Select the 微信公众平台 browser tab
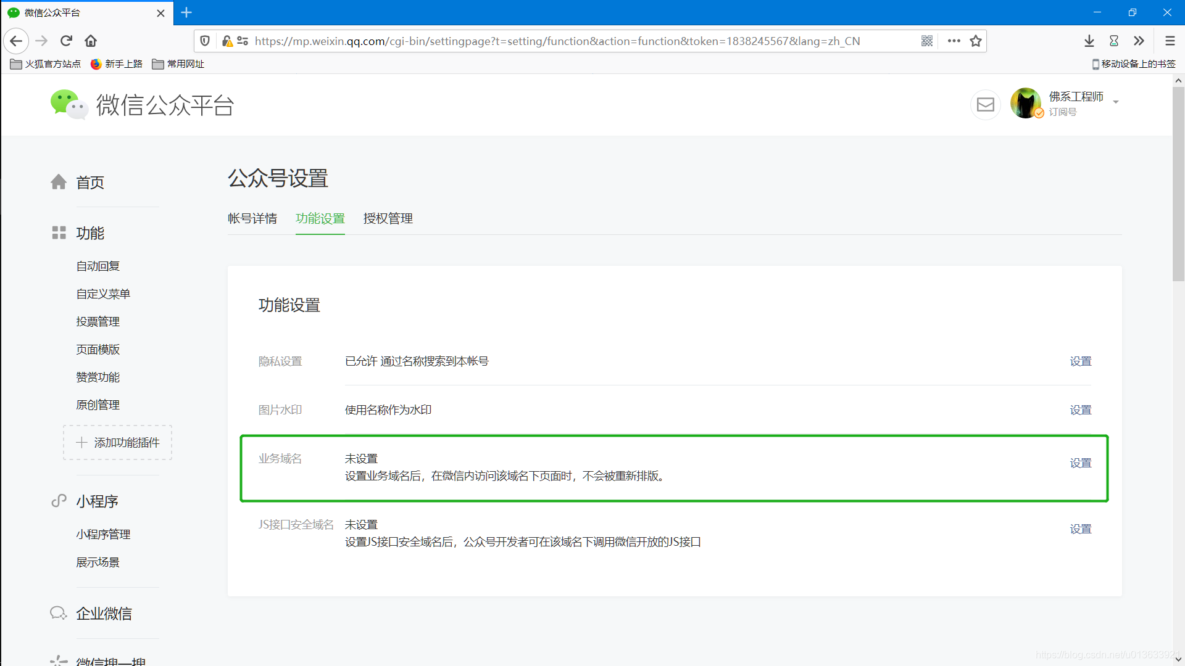Viewport: 1185px width, 666px height. pos(86,13)
